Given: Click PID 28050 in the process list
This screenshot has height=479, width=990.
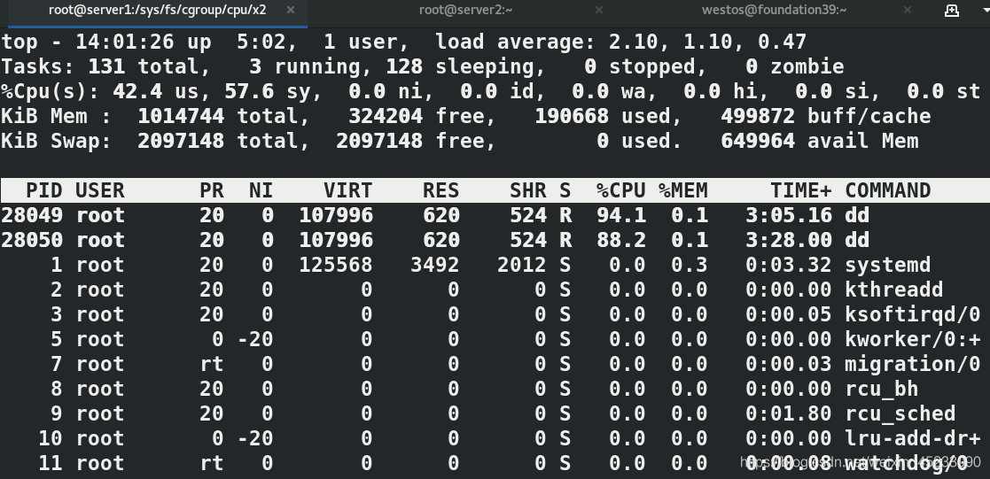Looking at the screenshot, I should click(32, 240).
